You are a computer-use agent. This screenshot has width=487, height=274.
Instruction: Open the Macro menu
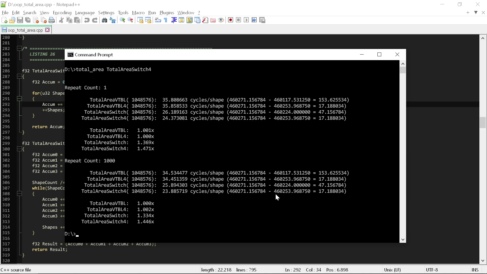coord(138,12)
